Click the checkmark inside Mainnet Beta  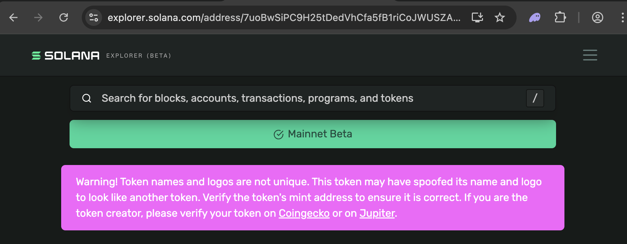[x=278, y=134]
